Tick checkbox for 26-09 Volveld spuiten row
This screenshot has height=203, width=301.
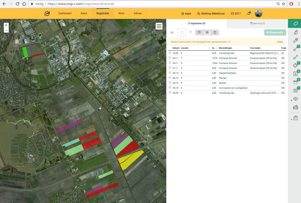click(170, 93)
